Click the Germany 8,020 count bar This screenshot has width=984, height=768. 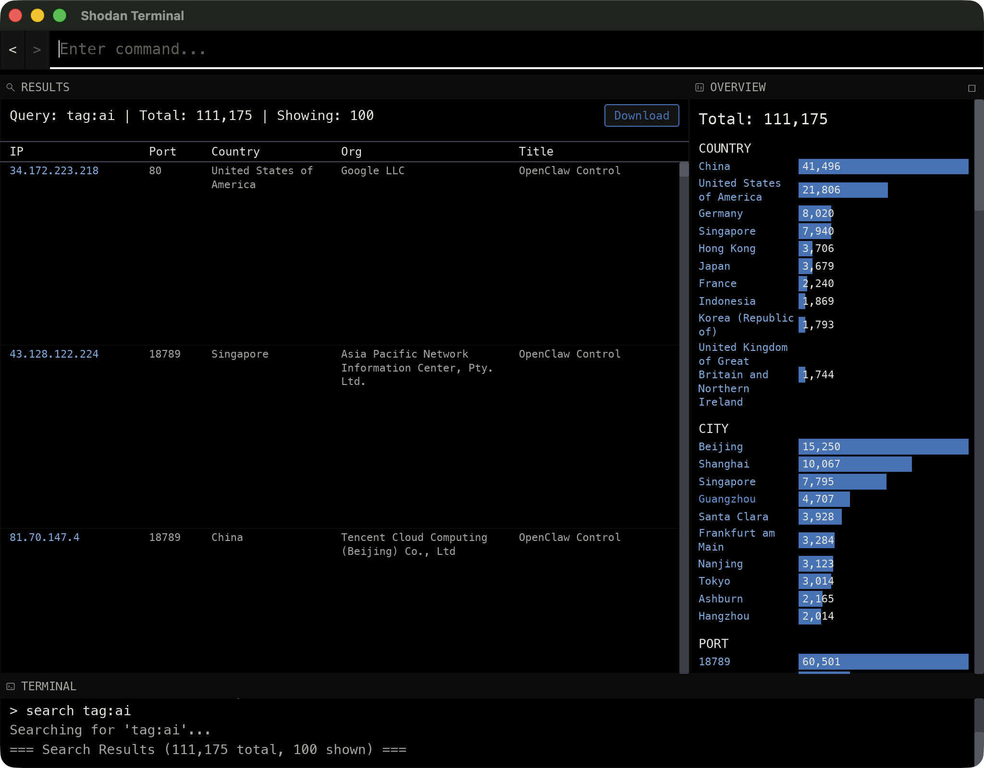815,214
